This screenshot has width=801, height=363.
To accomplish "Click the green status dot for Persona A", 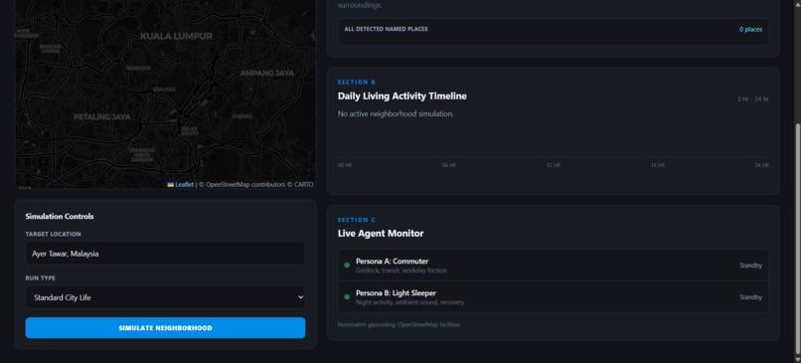I will [347, 266].
